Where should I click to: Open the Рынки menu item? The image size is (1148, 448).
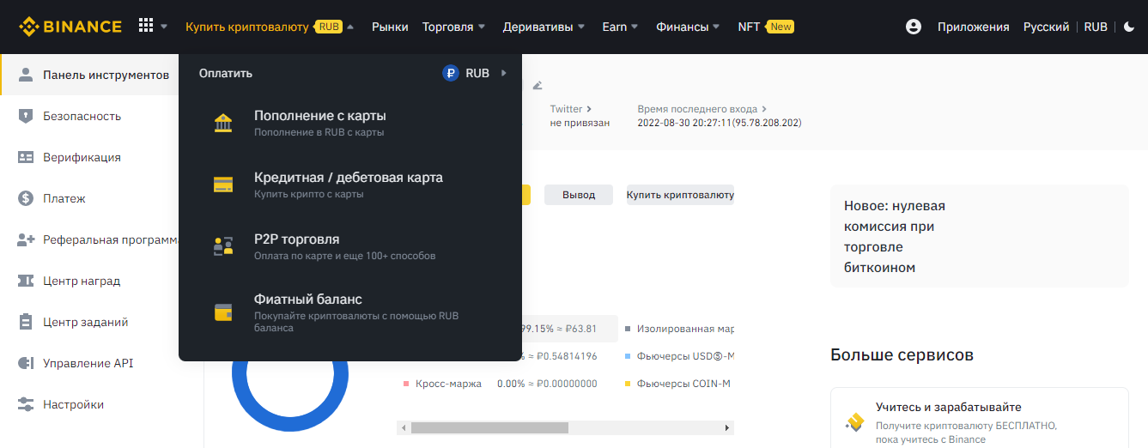pyautogui.click(x=390, y=27)
